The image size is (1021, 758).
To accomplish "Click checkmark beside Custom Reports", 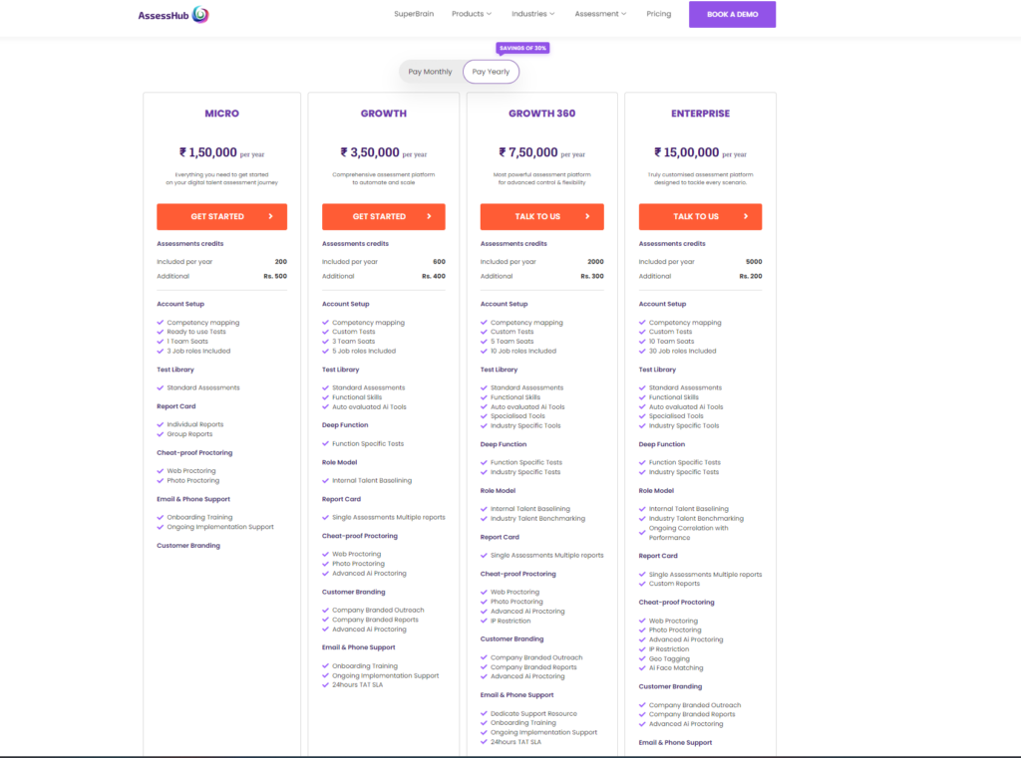I will tap(642, 584).
